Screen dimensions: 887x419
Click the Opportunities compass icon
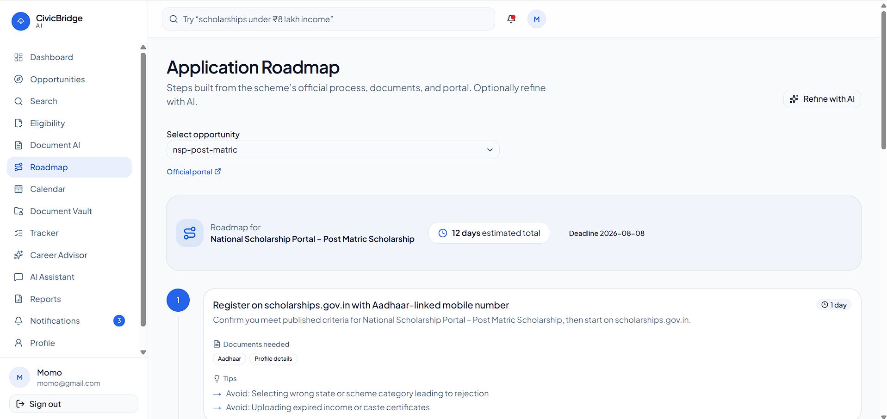pyautogui.click(x=19, y=79)
